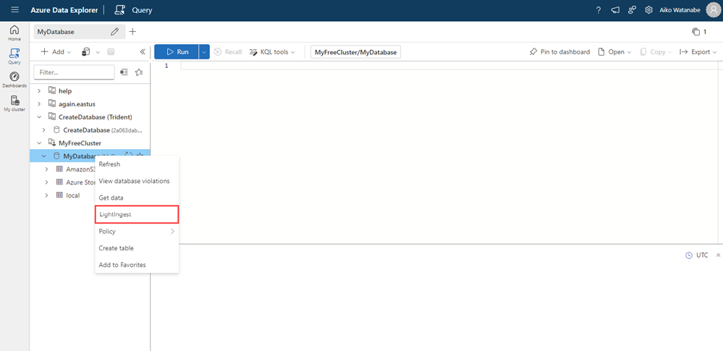Go to Home in the sidebar

(14, 33)
